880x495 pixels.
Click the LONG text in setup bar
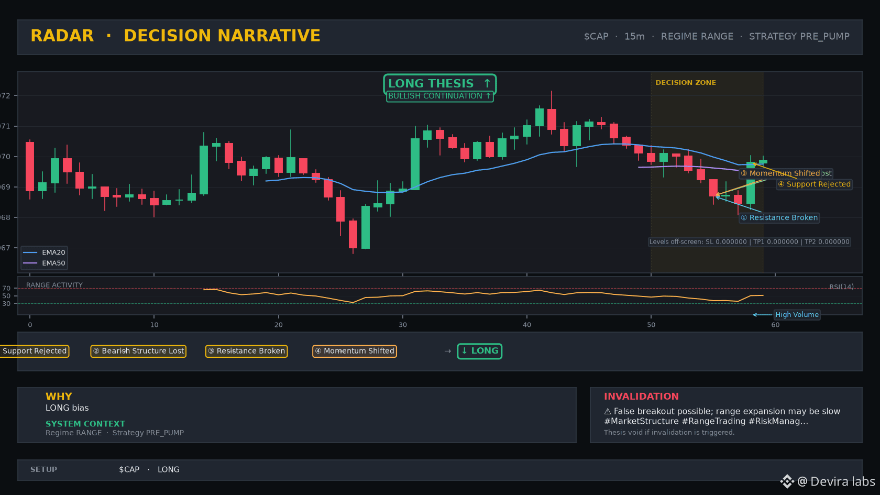pos(169,470)
